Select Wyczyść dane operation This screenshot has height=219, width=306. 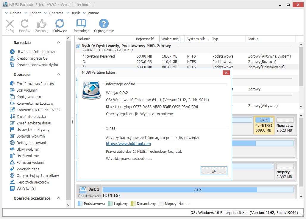click(x=25, y=169)
